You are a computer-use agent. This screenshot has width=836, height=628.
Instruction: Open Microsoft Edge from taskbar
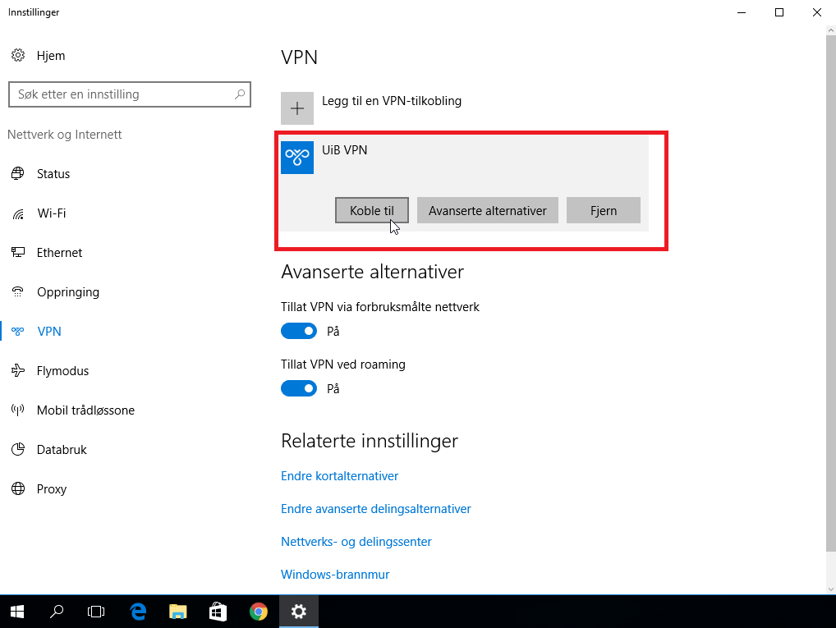tap(139, 611)
